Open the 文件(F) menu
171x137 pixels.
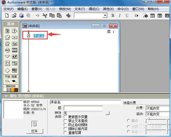(x=9, y=9)
